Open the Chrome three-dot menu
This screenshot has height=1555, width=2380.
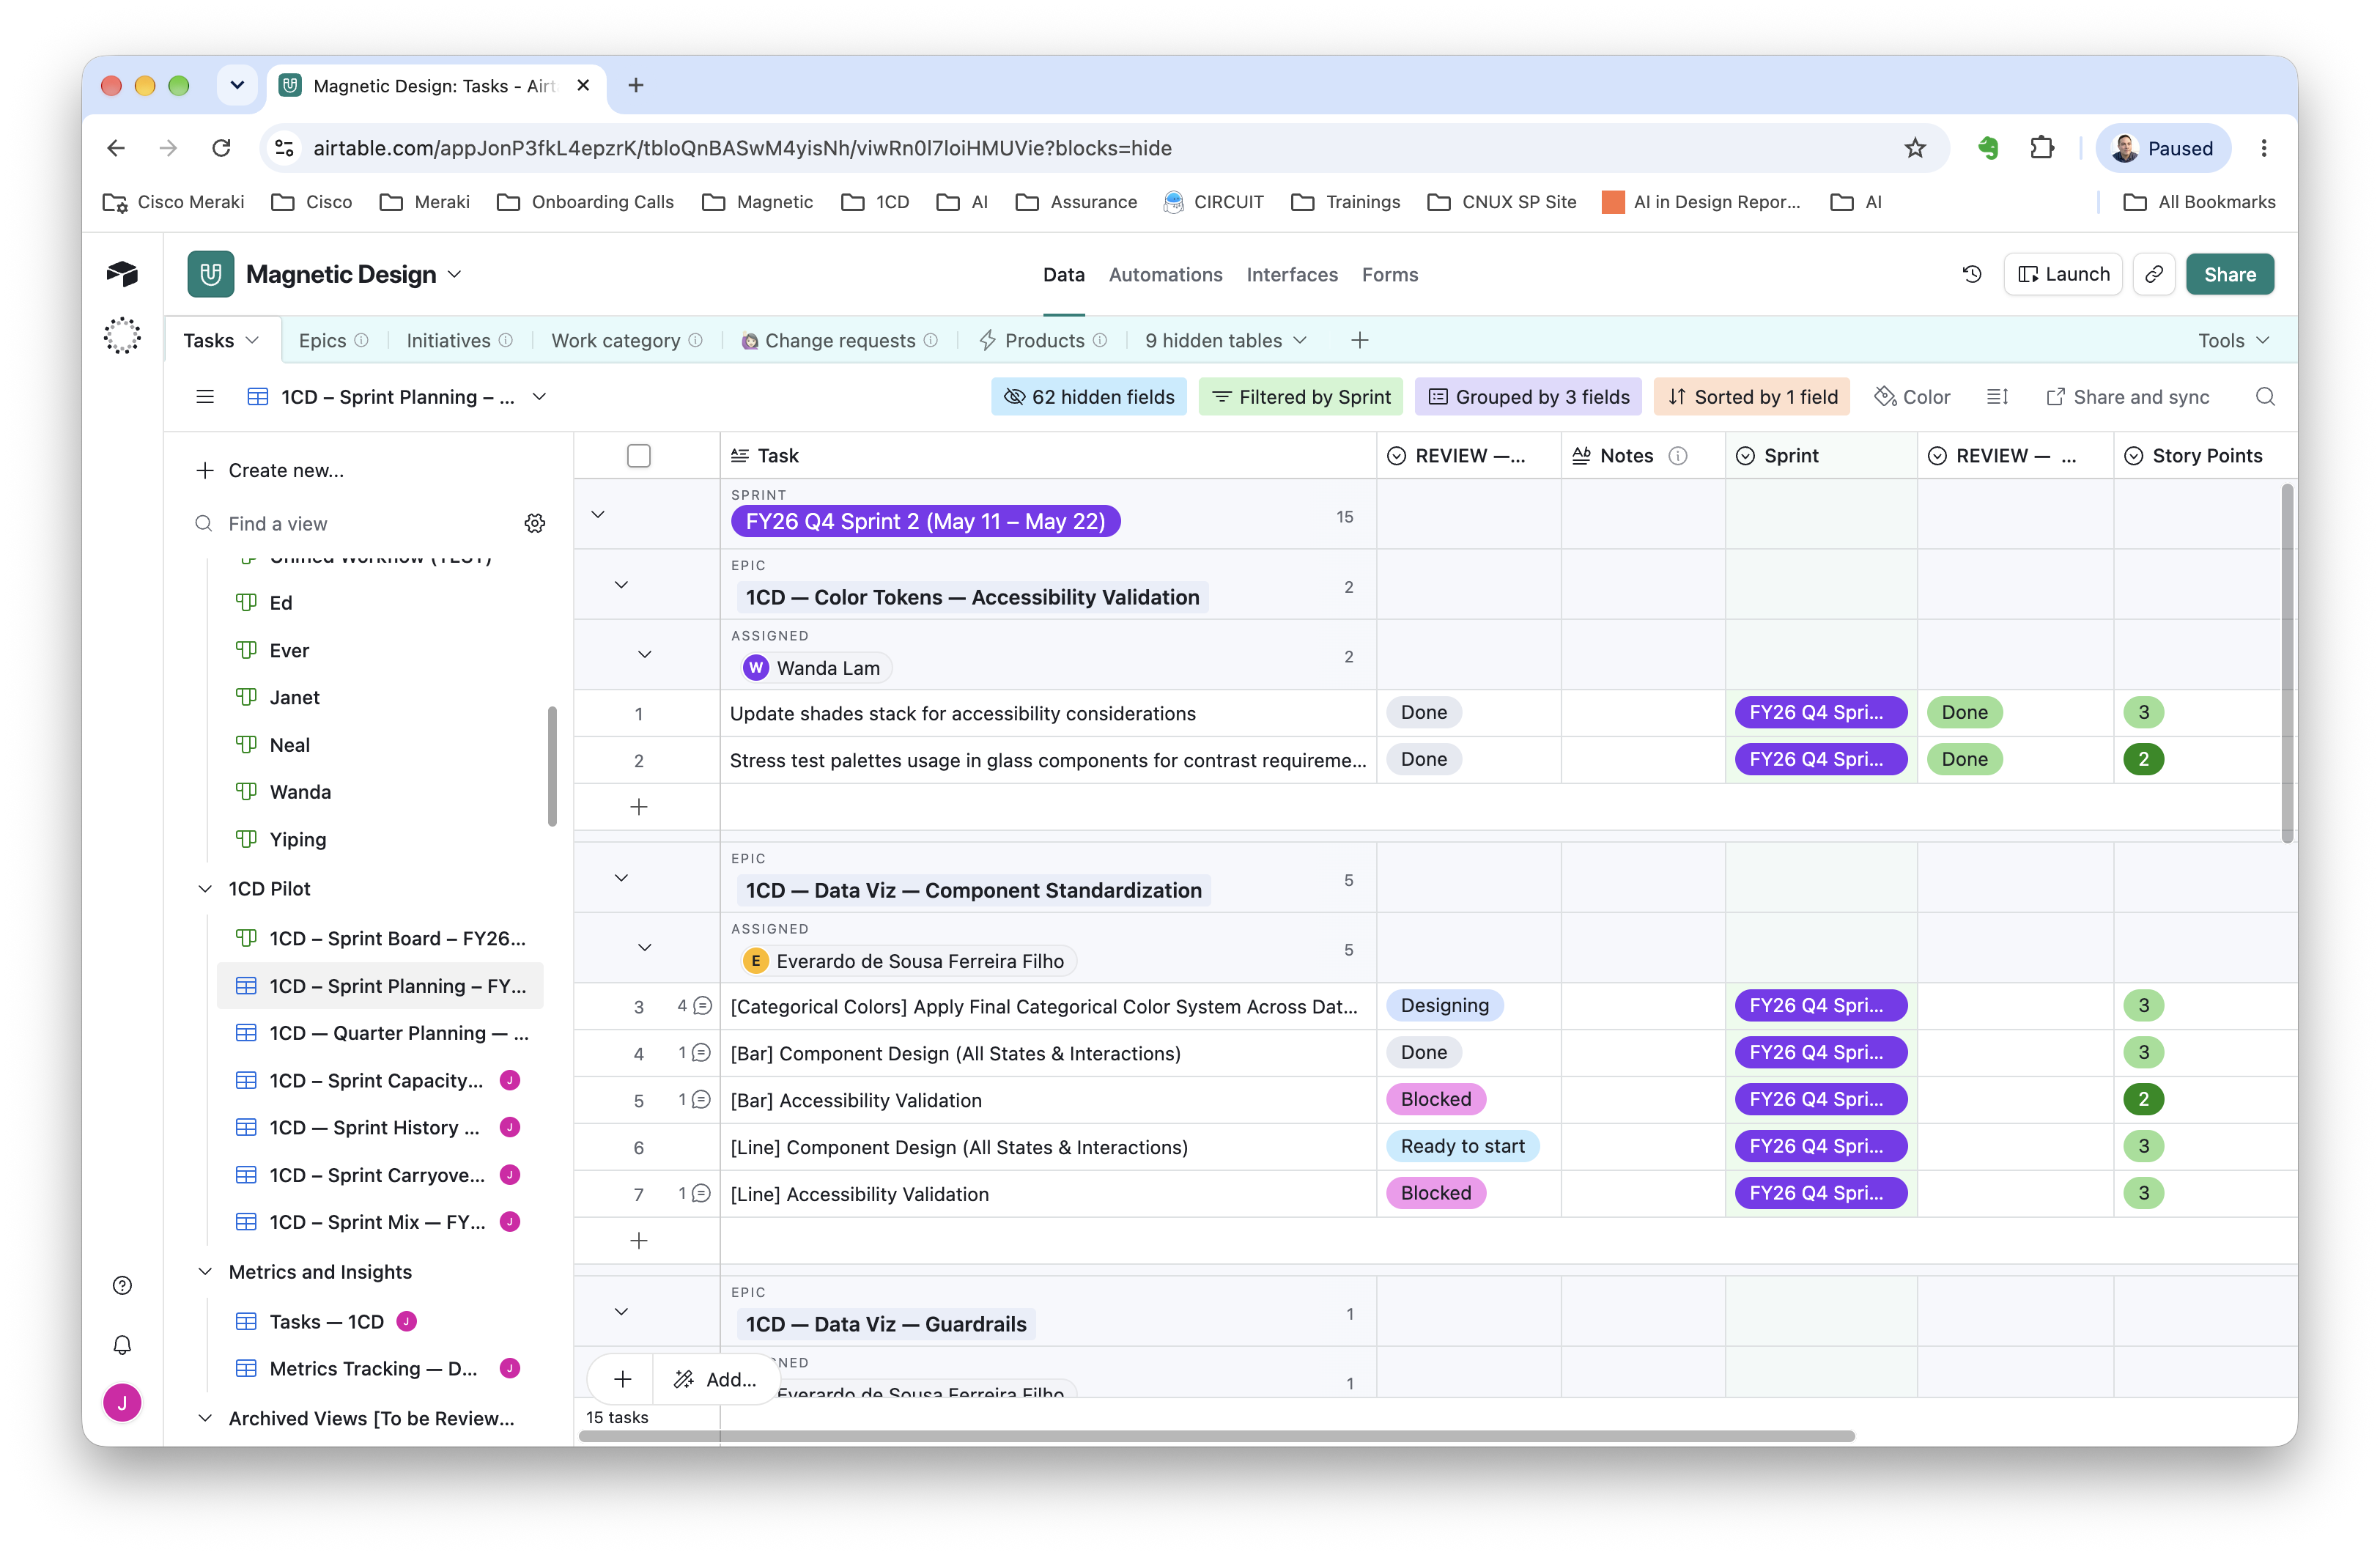(2264, 148)
